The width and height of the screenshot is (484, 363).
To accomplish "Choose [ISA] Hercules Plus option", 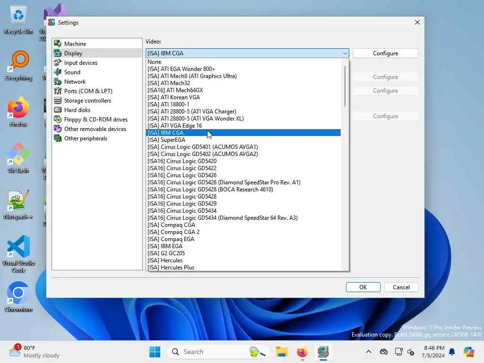I will pos(243,268).
